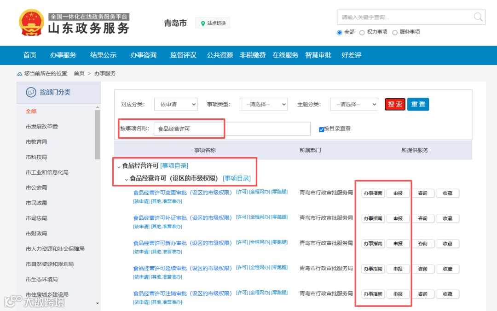The image size is (497, 311).
Task: Click the location pin beside 站点切换
Action: click(x=203, y=22)
